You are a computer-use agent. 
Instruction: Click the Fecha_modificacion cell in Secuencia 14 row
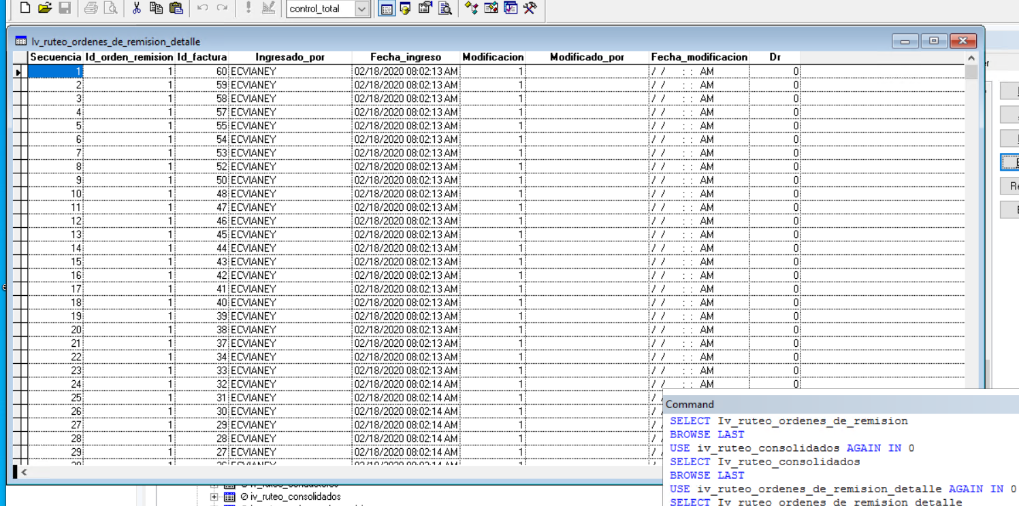(699, 248)
